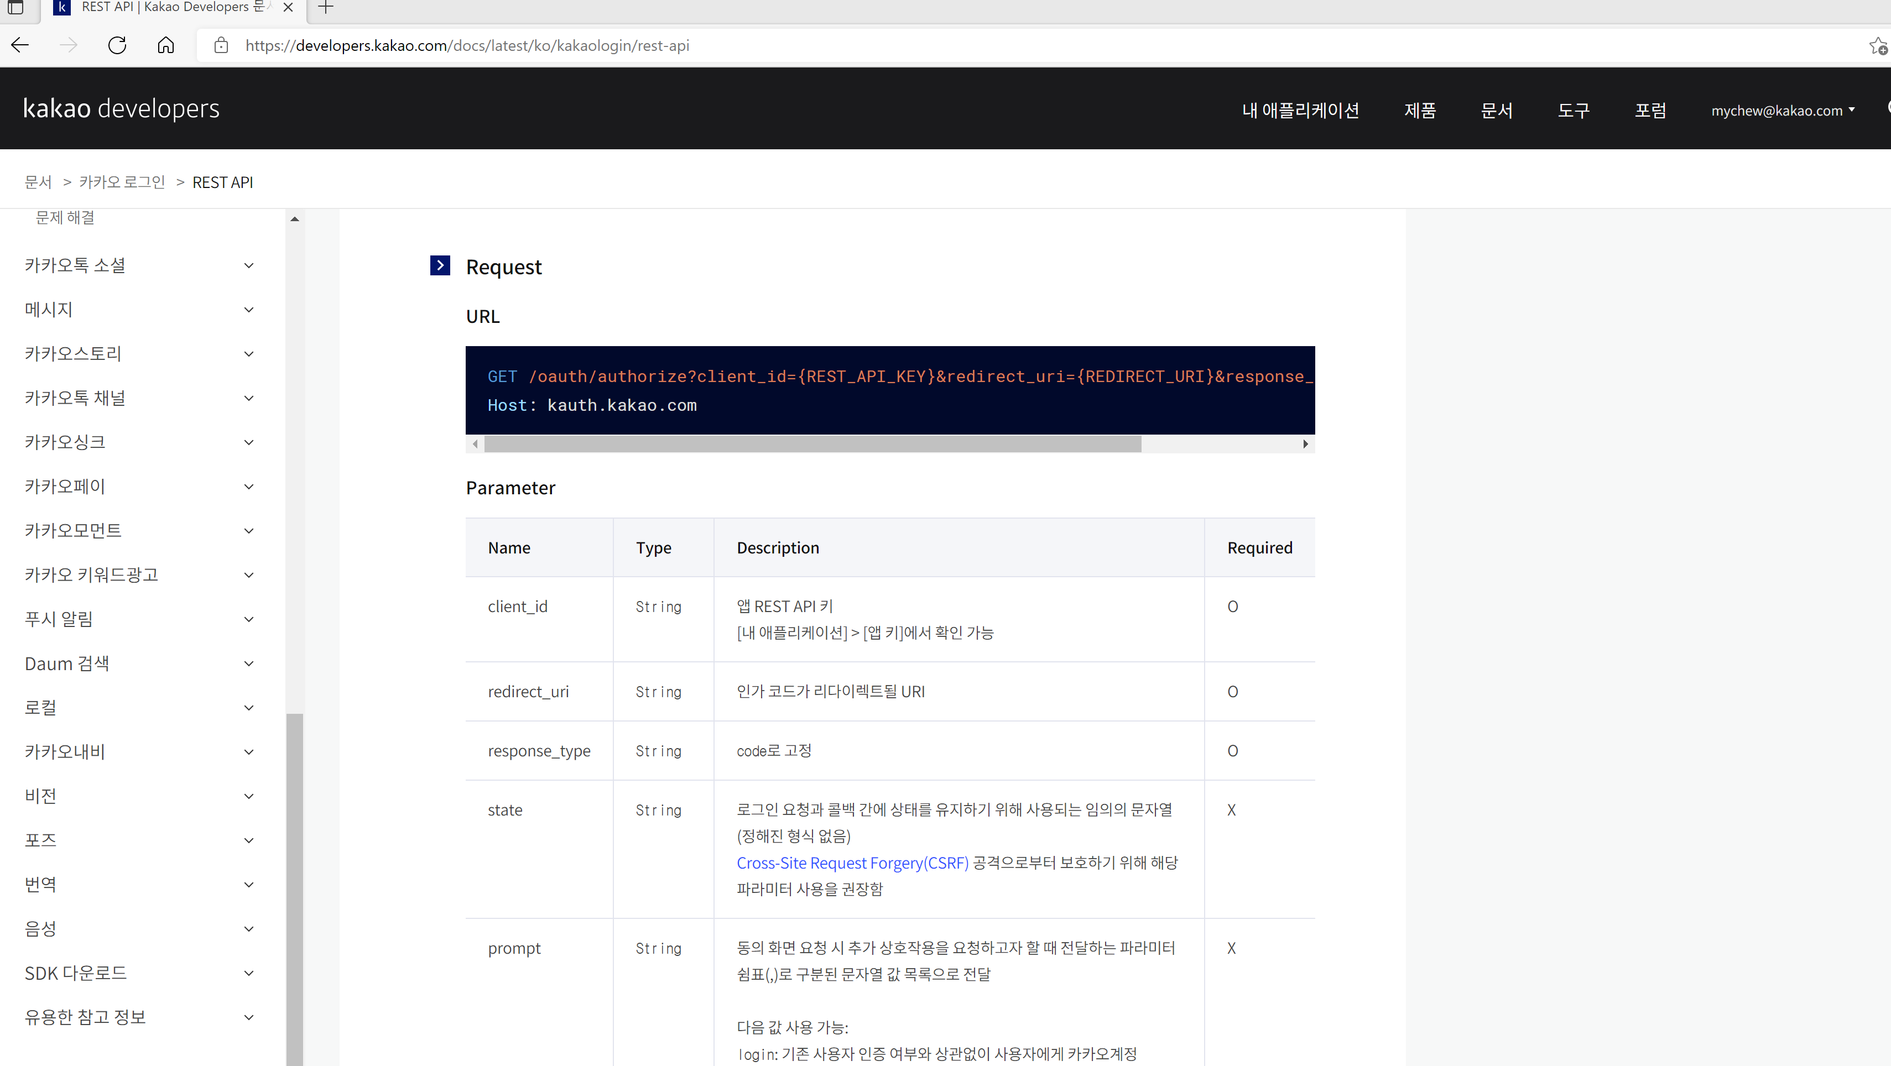Add page to favorites with star icon
This screenshot has width=1891, height=1066.
[x=1878, y=46]
